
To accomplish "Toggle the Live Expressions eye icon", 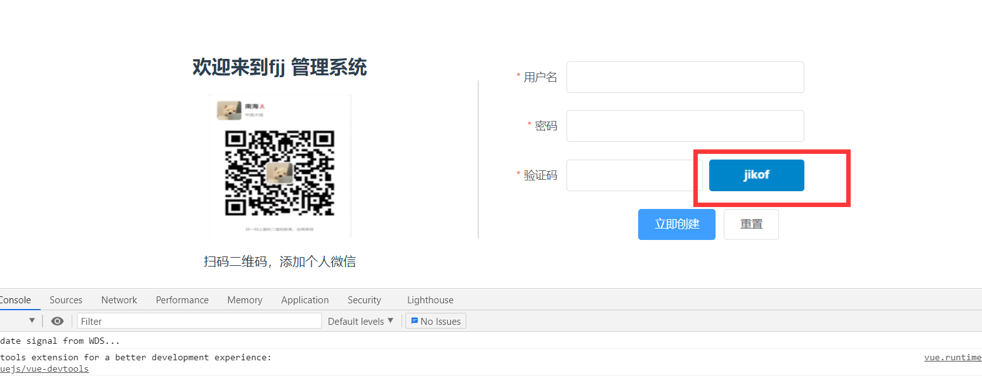I will click(x=57, y=321).
